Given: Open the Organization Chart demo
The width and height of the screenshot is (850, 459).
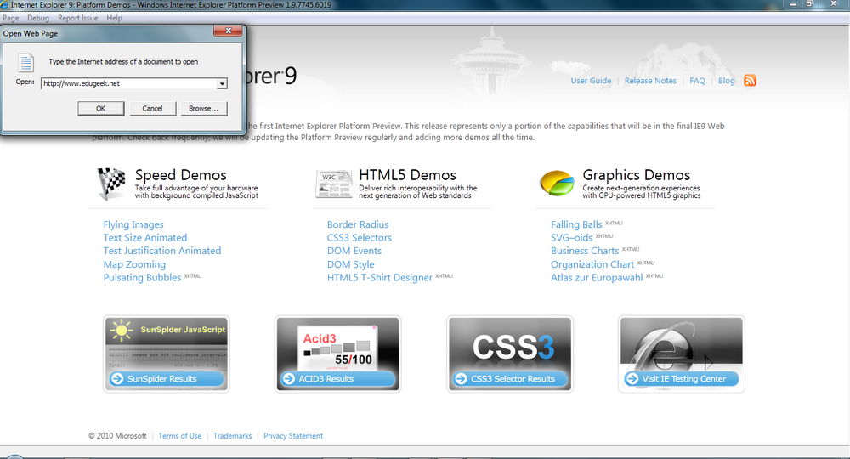Looking at the screenshot, I should [x=592, y=264].
